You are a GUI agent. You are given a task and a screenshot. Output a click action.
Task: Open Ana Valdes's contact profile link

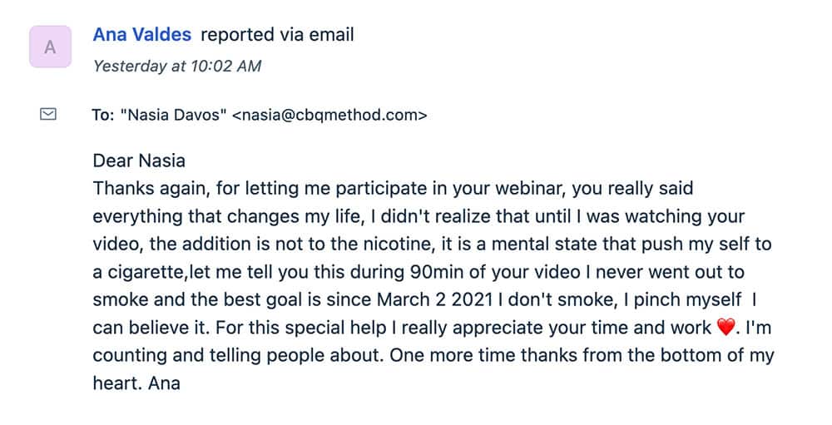141,35
